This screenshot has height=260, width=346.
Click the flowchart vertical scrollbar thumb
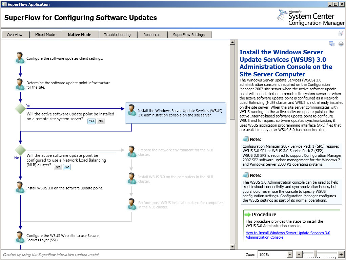232,82
